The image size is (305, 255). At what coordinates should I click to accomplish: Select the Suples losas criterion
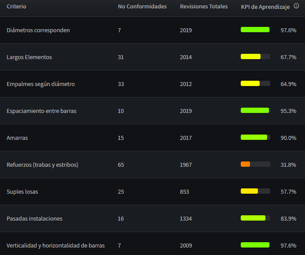[x=22, y=191]
